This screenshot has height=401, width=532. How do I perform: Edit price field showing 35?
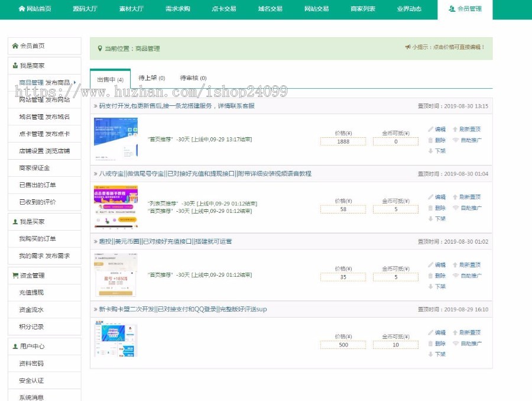tap(343, 277)
